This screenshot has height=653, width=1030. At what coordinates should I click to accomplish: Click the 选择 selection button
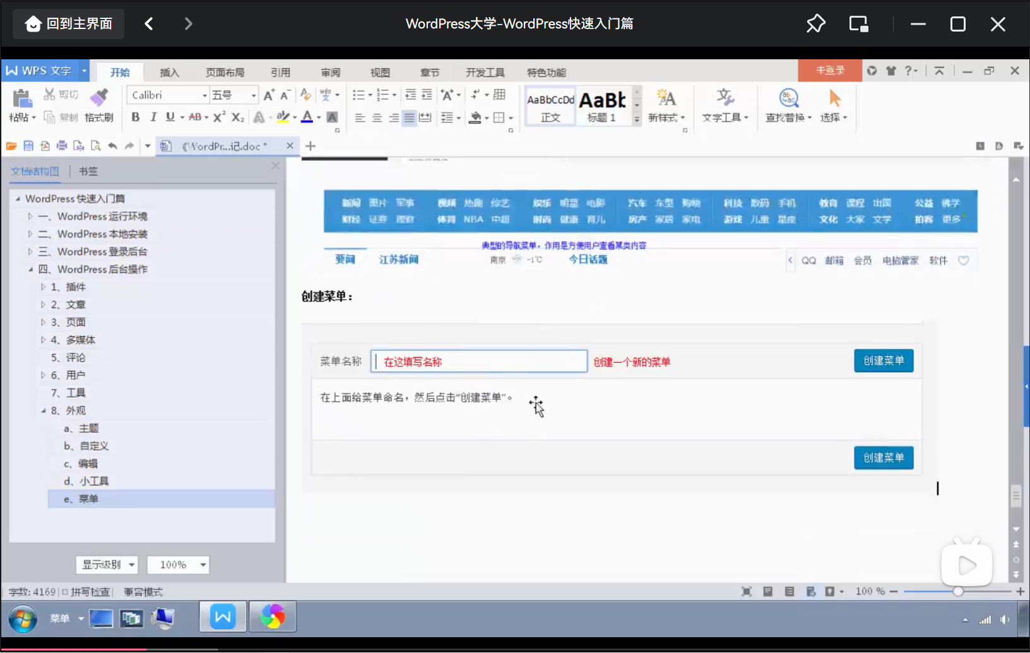click(834, 105)
